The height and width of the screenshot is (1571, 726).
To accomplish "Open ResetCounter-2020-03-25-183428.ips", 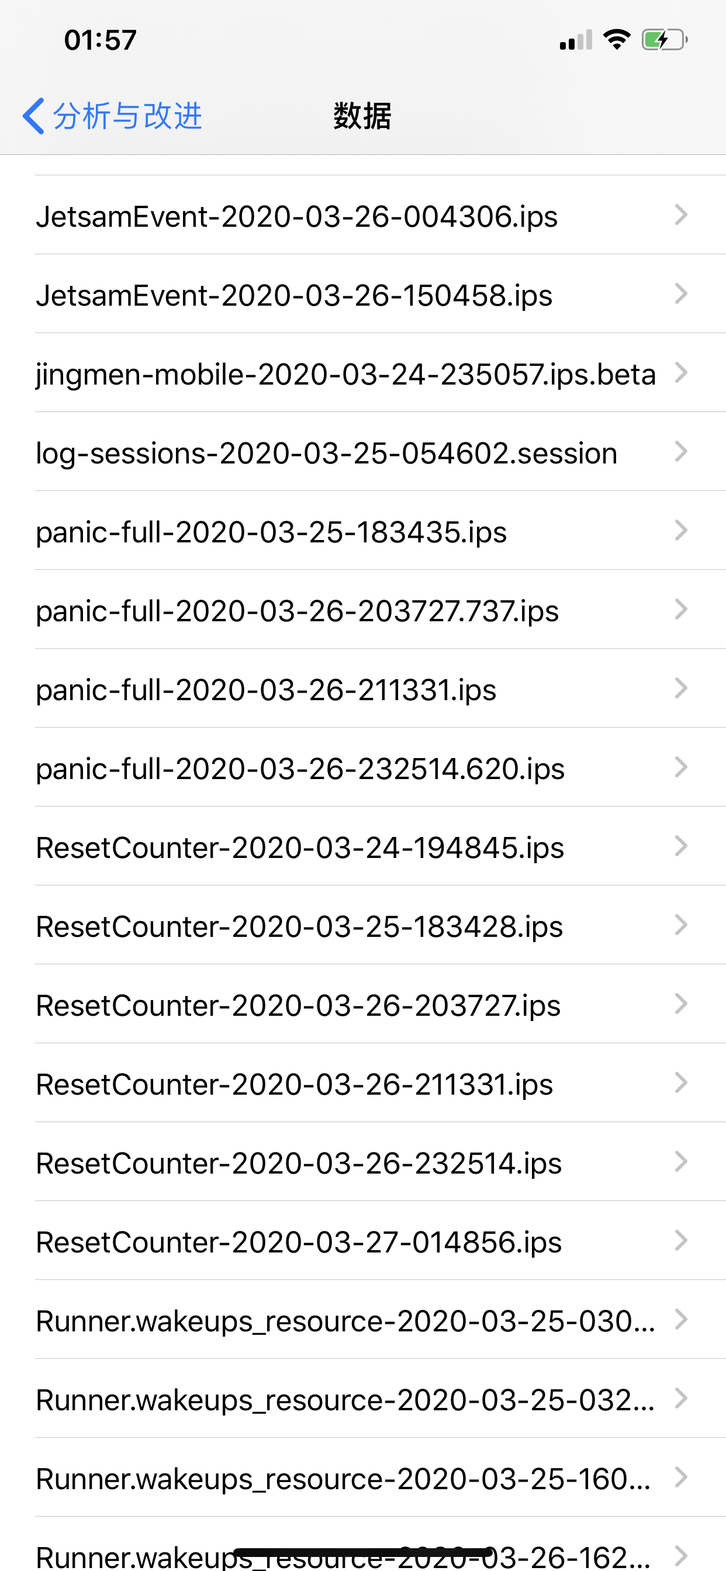I will click(299, 927).
